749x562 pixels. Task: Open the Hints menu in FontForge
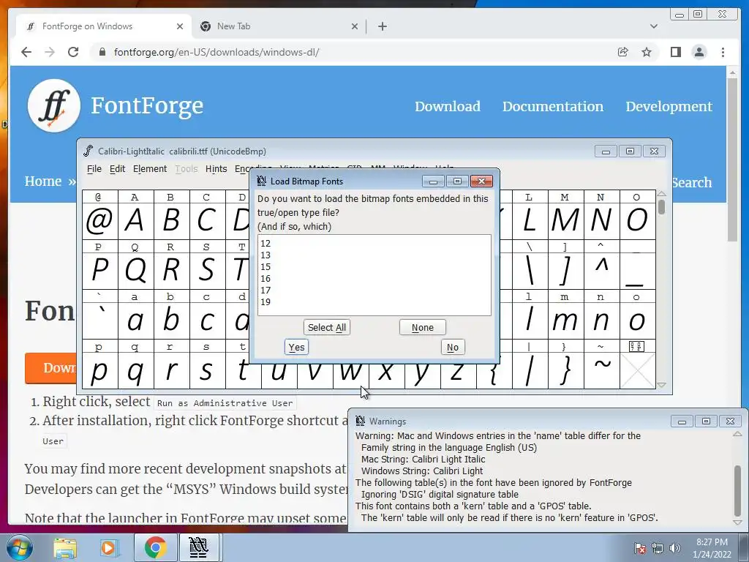216,169
